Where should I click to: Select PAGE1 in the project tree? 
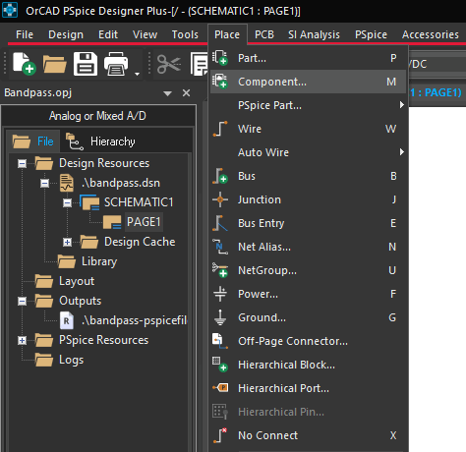click(x=144, y=222)
